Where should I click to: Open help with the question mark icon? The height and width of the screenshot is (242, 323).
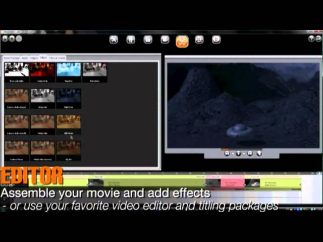click(x=311, y=38)
